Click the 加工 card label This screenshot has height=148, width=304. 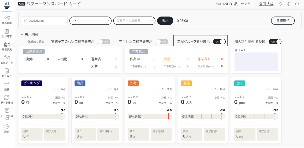pos(240,83)
